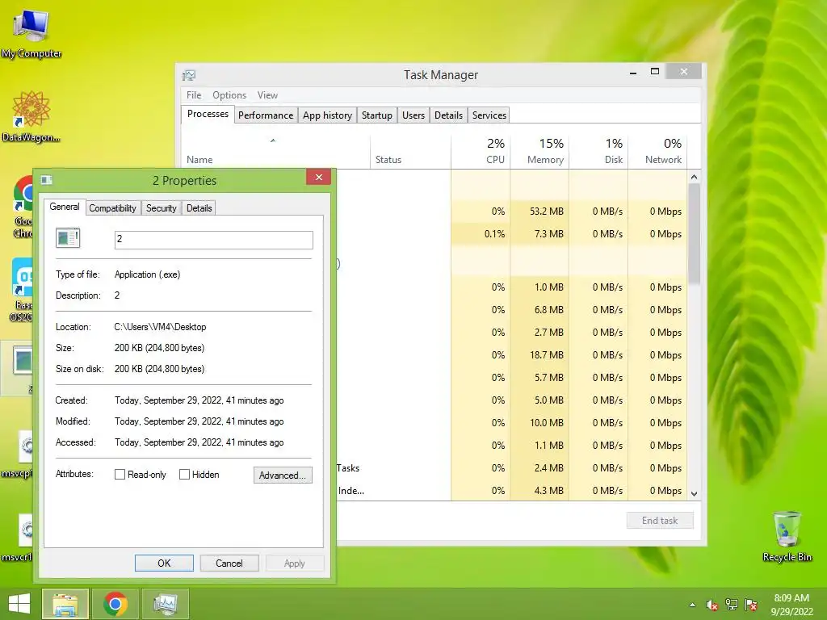The height and width of the screenshot is (620, 827).
Task: Click the End task button
Action: pyautogui.click(x=660, y=521)
